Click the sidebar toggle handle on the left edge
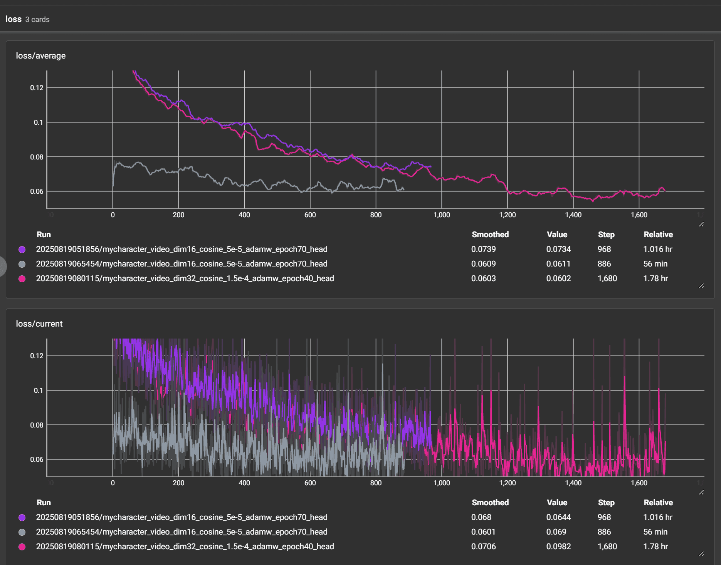 click(3, 266)
